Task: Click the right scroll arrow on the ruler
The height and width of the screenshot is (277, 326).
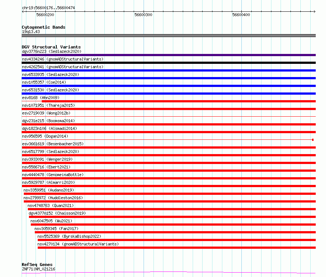Action: [x=314, y=12]
